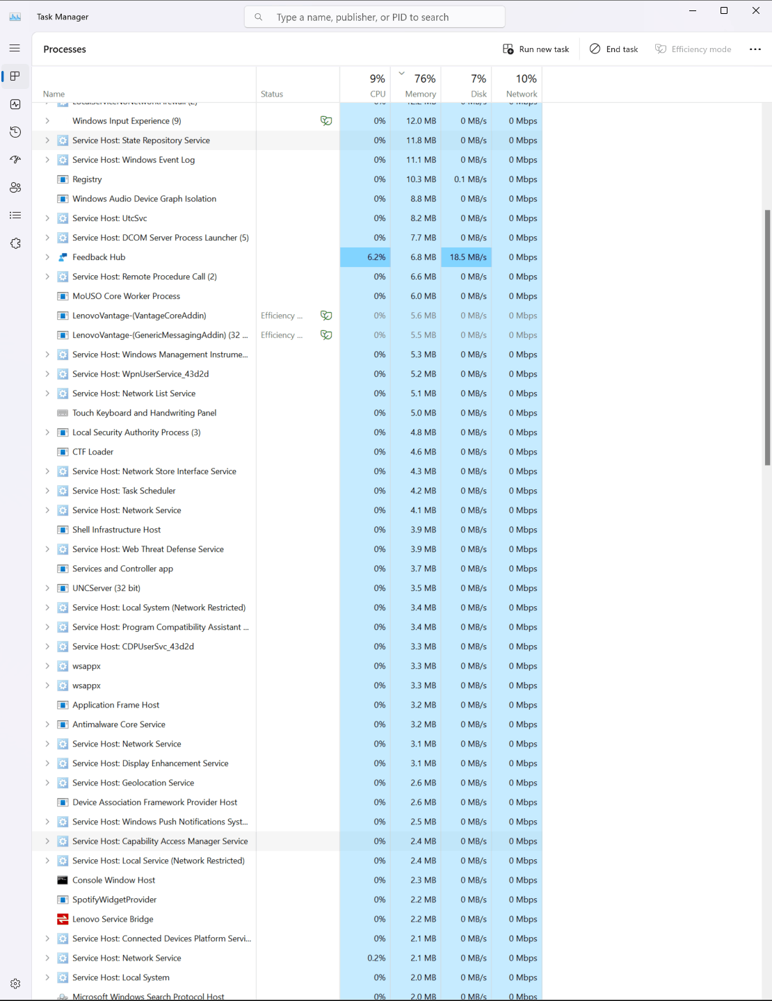Open Startup apps icon in sidebar

click(15, 160)
